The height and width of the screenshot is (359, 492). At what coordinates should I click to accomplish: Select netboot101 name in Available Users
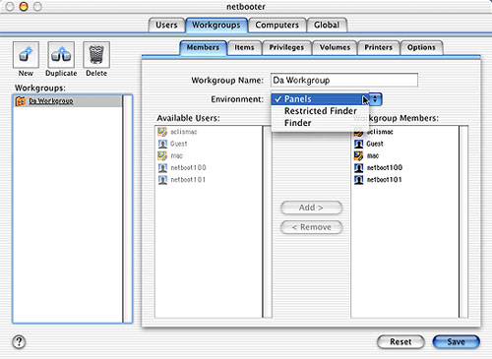coord(188,180)
